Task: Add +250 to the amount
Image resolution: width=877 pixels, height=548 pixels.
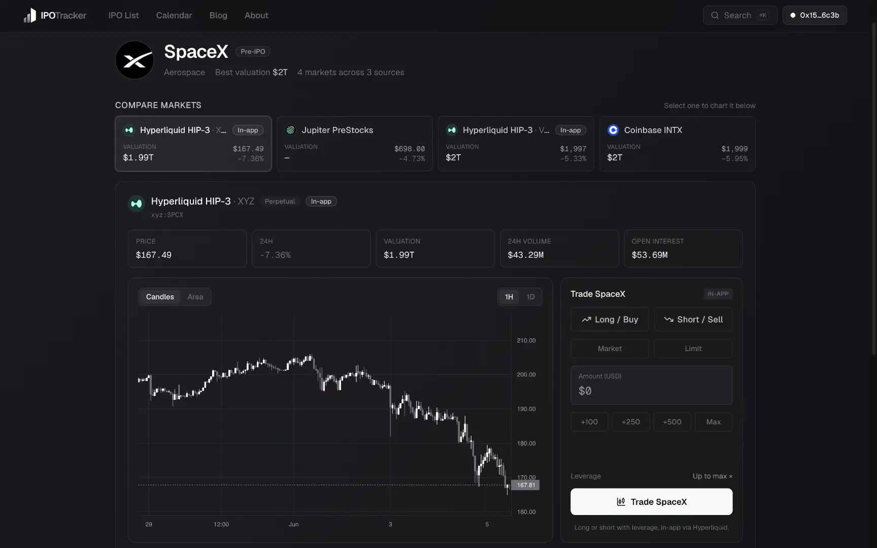Action: point(631,422)
